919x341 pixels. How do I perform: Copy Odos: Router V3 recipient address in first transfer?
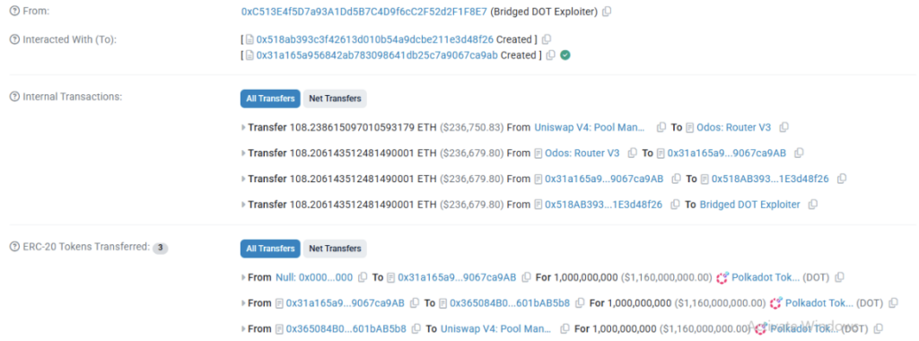(783, 127)
